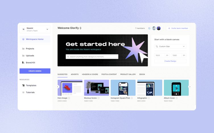
Task: Click the crop icon in Custom Size
Action: click(x=157, y=46)
